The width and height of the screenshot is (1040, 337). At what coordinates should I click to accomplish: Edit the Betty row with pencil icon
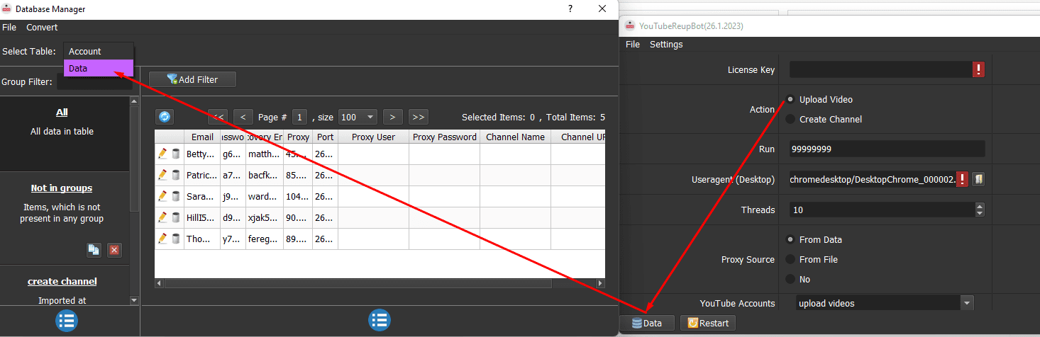point(163,154)
